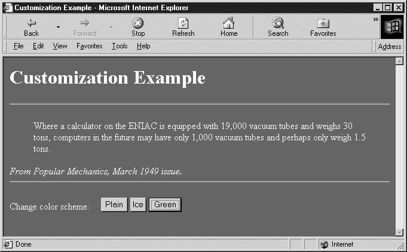
Task: Apply the Plain color scheme
Action: [114, 205]
